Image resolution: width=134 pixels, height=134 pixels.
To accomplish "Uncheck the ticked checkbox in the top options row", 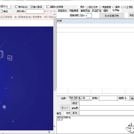I will point(32,7).
